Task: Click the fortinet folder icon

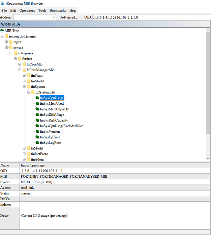Action: tap(20, 59)
